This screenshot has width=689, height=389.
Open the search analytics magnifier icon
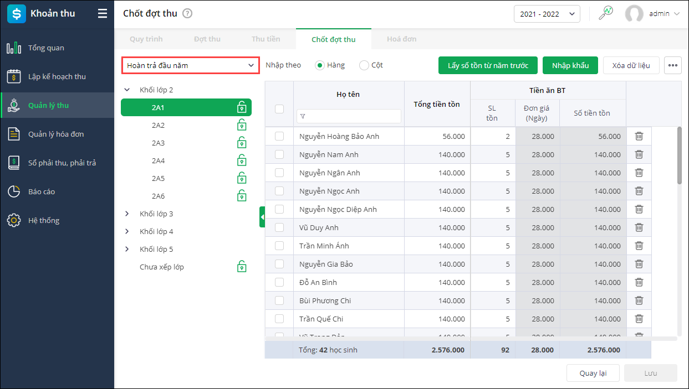pyautogui.click(x=605, y=13)
